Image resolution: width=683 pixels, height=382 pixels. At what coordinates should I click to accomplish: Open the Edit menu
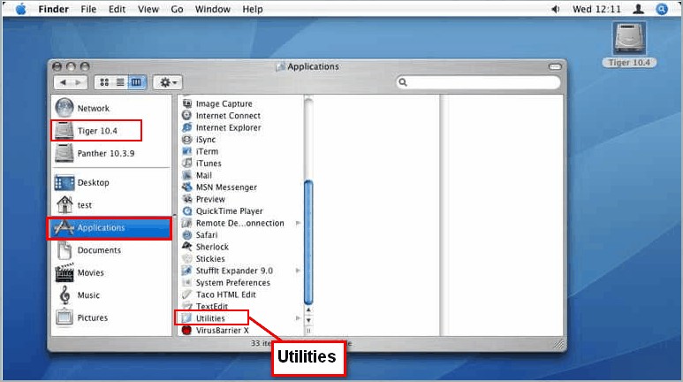pos(117,9)
